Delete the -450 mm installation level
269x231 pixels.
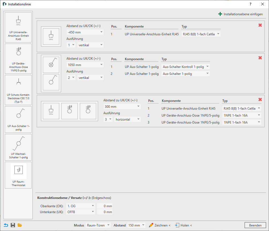pyautogui.click(x=260, y=25)
